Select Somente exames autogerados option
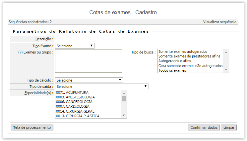The height and width of the screenshot is (141, 247). (x=183, y=52)
